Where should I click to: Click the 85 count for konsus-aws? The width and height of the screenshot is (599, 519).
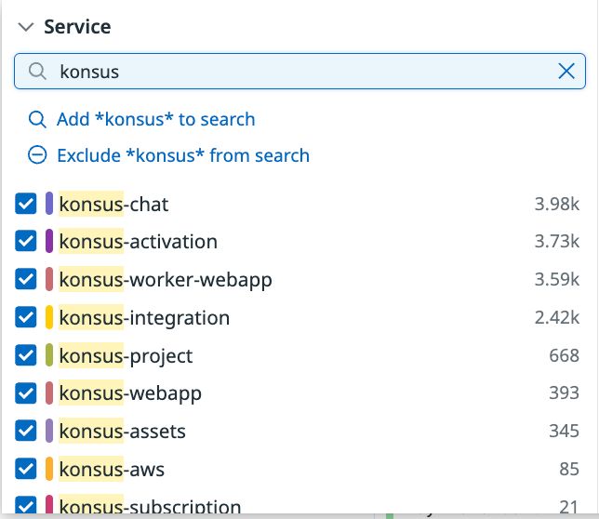point(569,469)
